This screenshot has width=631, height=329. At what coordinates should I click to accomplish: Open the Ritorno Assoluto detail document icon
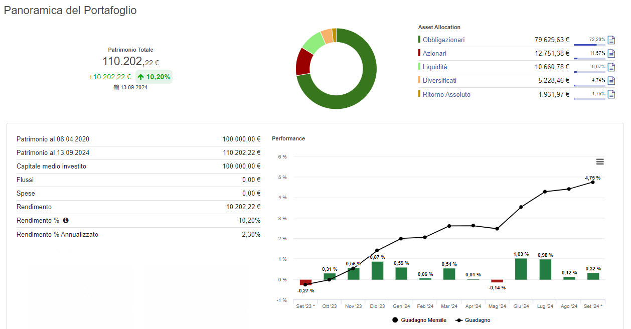click(611, 94)
